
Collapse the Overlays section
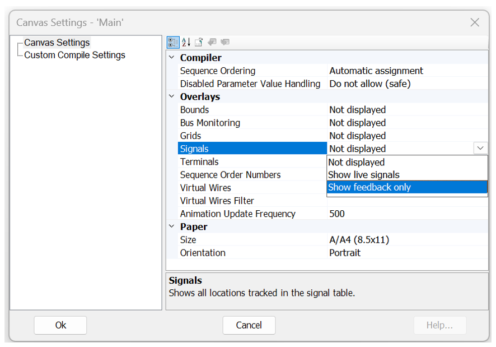(x=172, y=96)
